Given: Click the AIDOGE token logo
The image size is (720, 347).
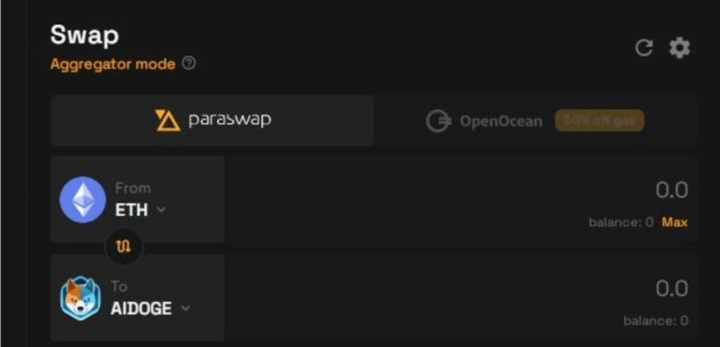Looking at the screenshot, I should pos(80,298).
